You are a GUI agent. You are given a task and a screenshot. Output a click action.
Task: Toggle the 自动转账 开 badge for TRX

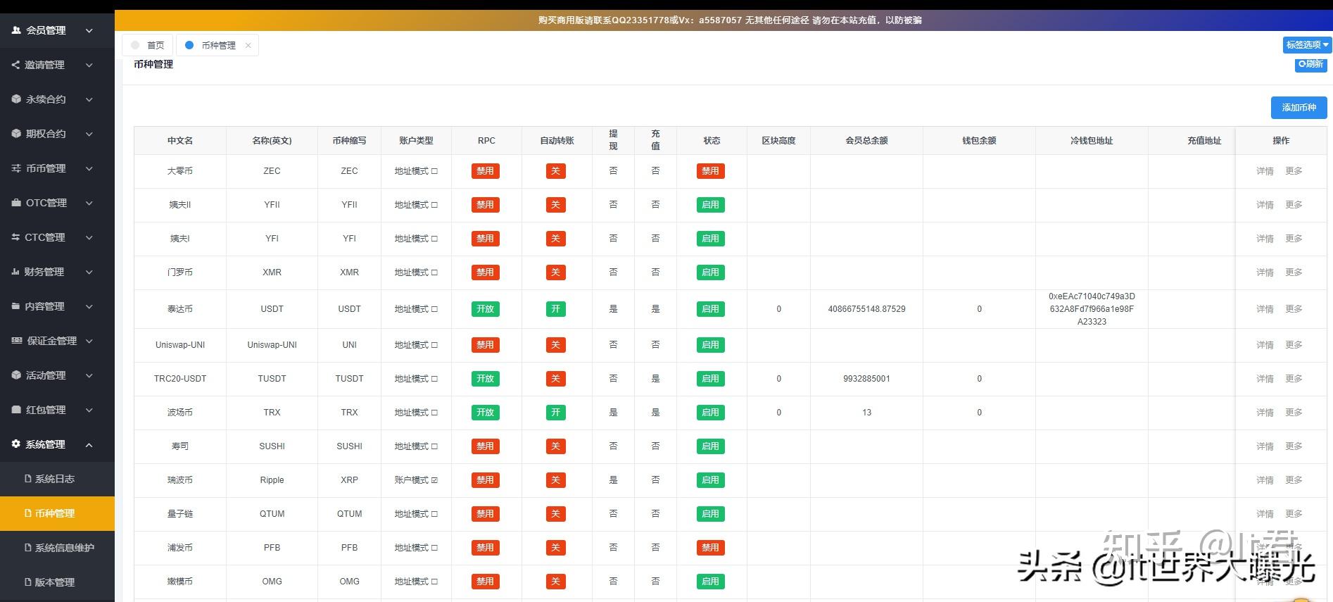click(556, 413)
